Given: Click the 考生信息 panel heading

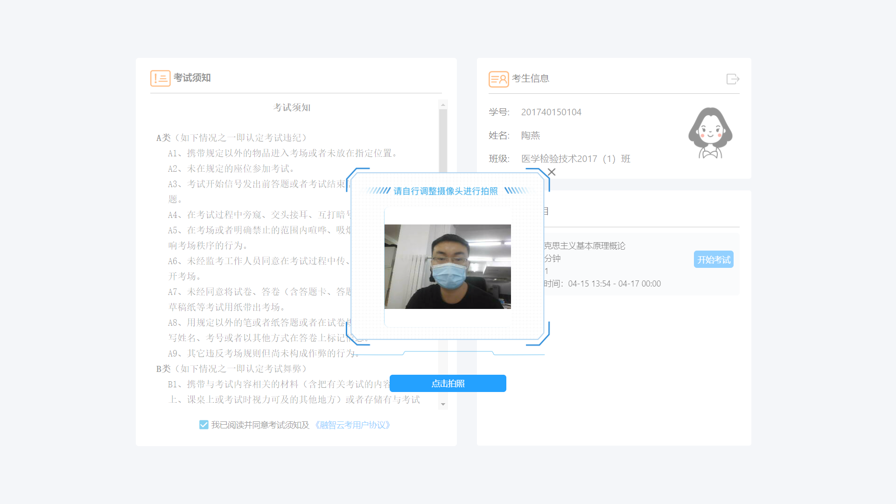Looking at the screenshot, I should point(531,78).
